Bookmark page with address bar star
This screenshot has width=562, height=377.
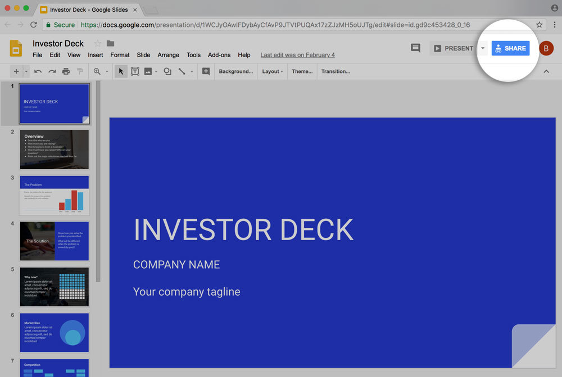click(x=539, y=25)
